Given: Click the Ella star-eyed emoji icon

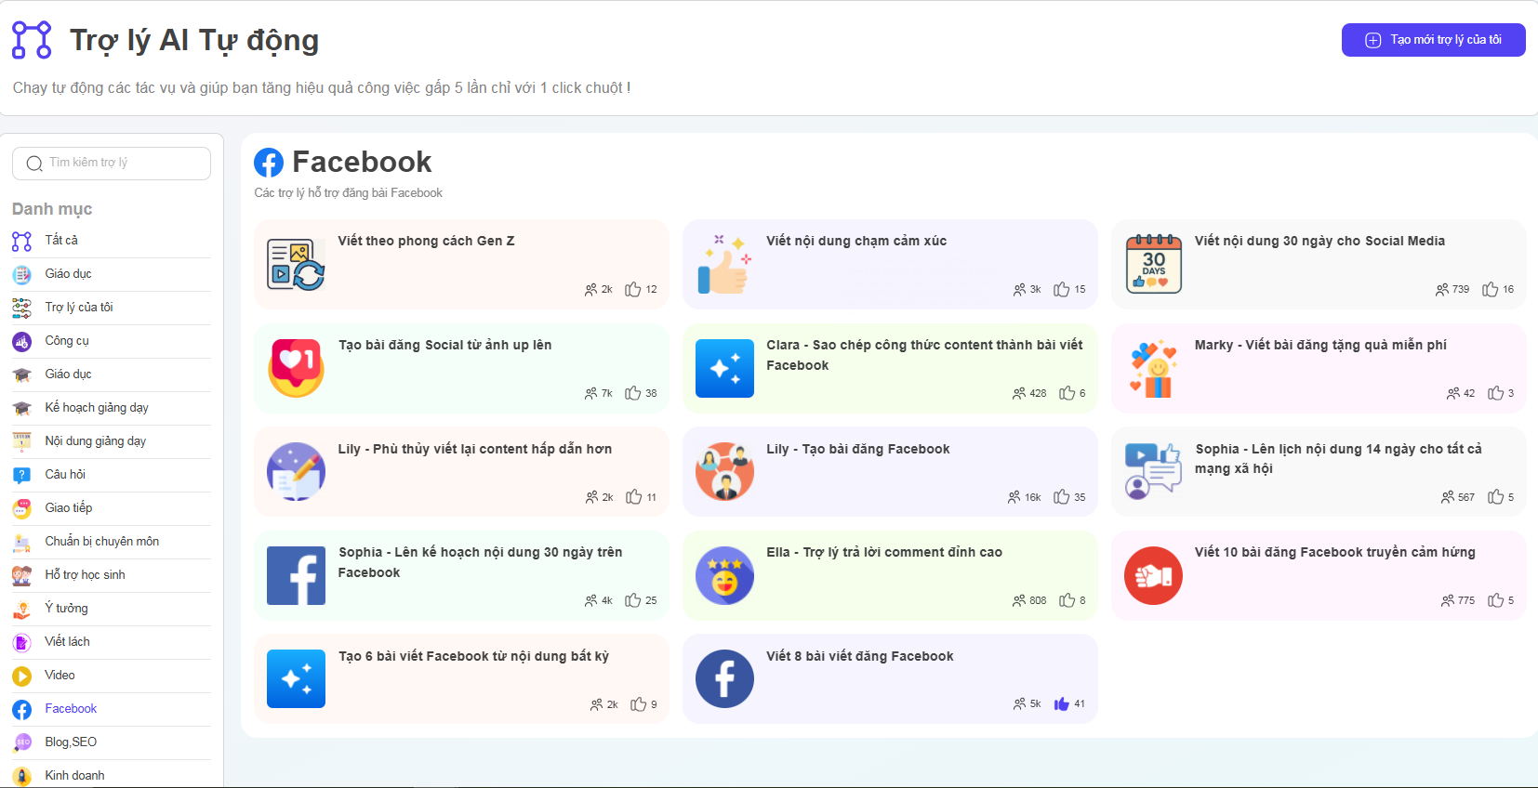Looking at the screenshot, I should pos(723,575).
